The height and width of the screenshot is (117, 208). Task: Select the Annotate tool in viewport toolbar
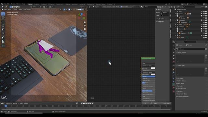(3, 38)
